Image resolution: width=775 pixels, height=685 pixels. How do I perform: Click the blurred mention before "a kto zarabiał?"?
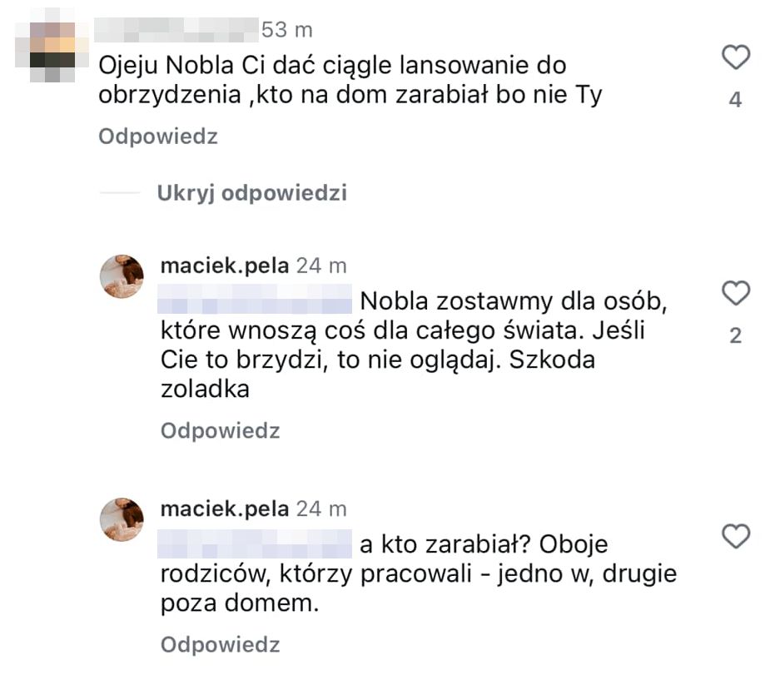pos(255,544)
